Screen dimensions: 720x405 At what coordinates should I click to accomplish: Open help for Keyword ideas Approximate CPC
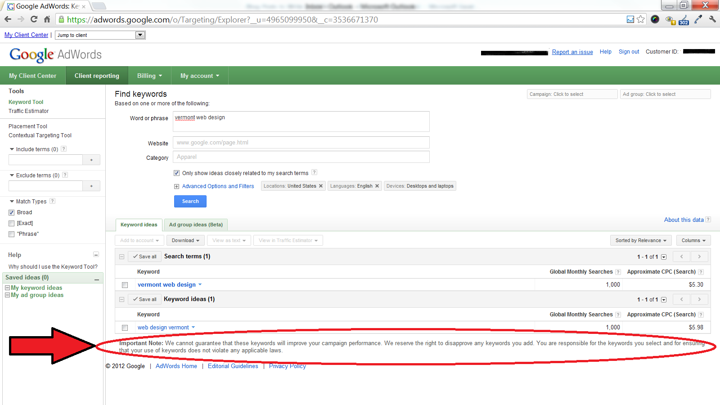(x=701, y=315)
